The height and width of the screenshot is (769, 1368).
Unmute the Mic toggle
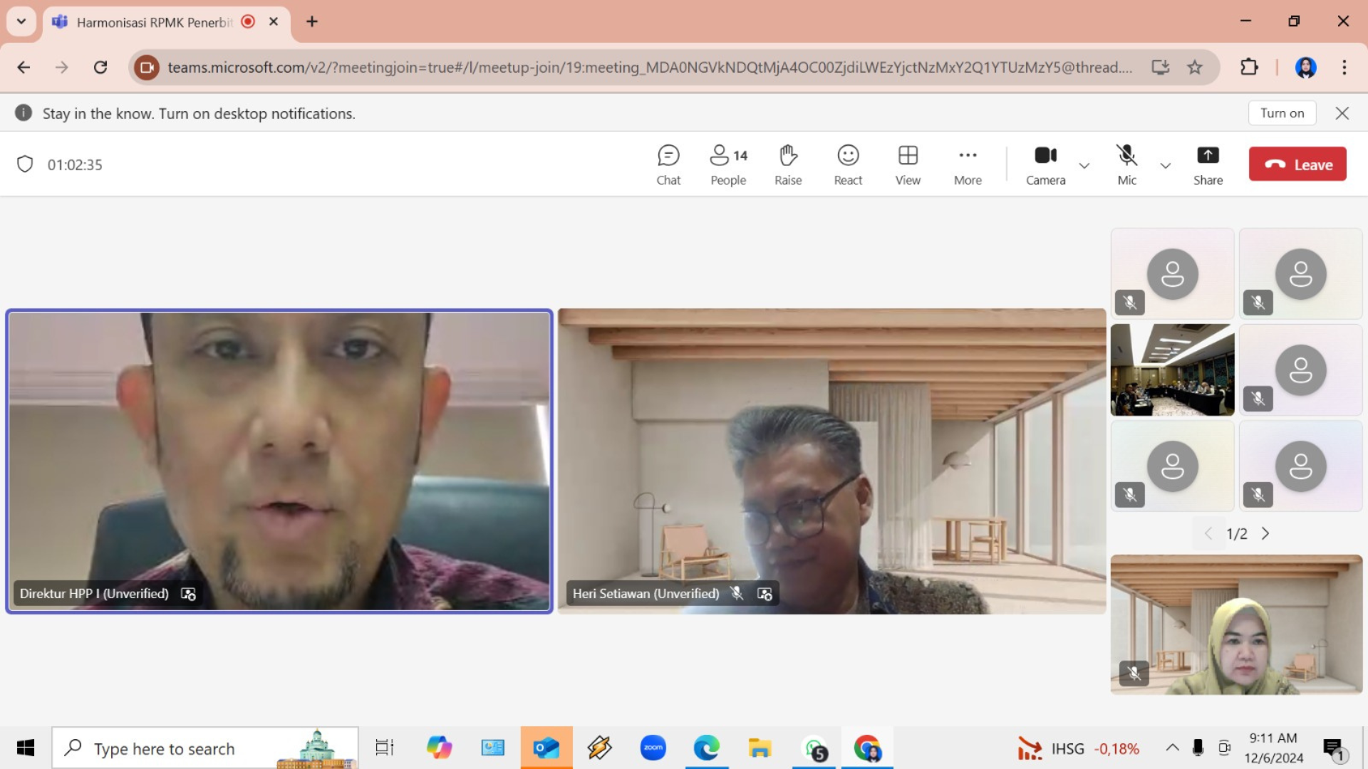coord(1126,164)
